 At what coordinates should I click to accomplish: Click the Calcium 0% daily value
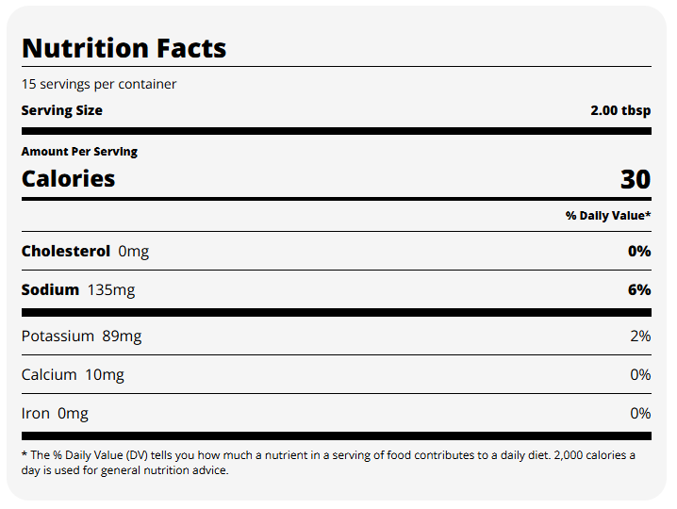click(640, 374)
